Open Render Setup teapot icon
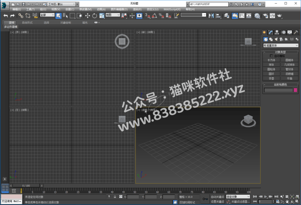Screen dimensions: 301x205 coord(266,16)
